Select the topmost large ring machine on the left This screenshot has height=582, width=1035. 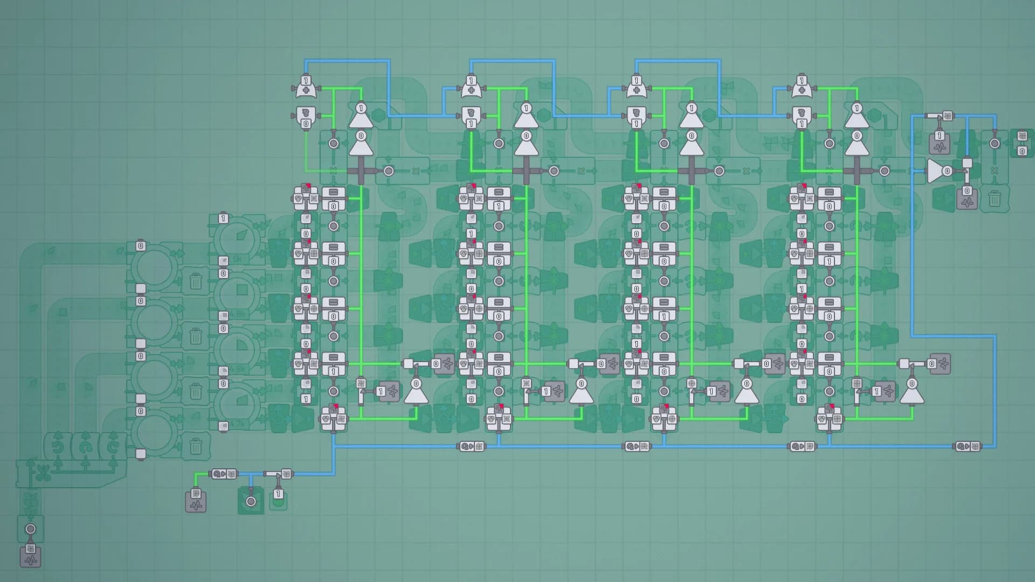[154, 267]
